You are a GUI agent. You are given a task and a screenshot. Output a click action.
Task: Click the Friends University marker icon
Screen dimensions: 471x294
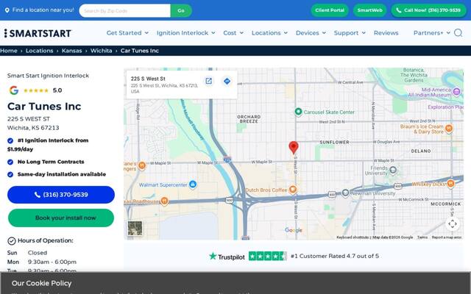click(393, 170)
